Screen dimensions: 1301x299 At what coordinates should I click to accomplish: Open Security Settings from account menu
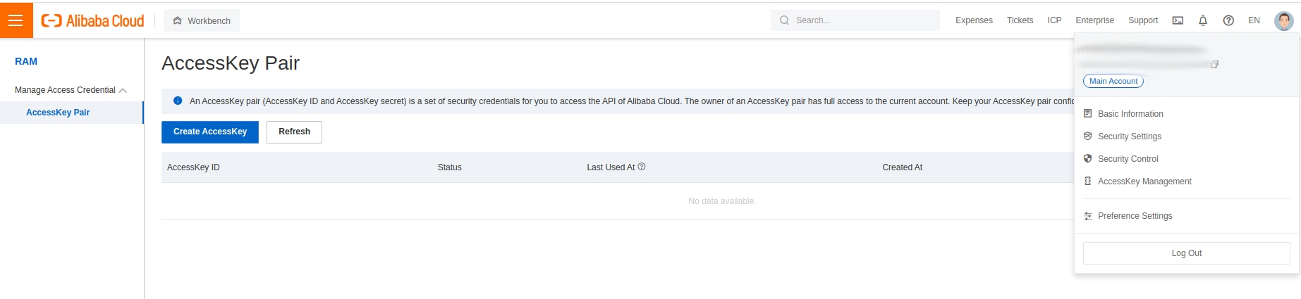[x=1129, y=136]
